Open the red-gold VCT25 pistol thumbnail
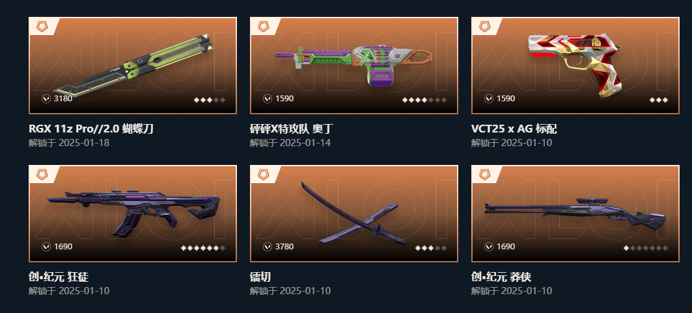 tap(575, 66)
